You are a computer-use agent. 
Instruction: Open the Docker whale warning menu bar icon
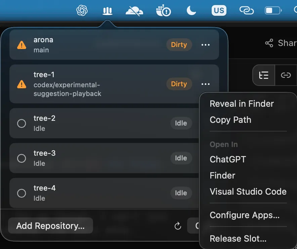[x=164, y=11]
